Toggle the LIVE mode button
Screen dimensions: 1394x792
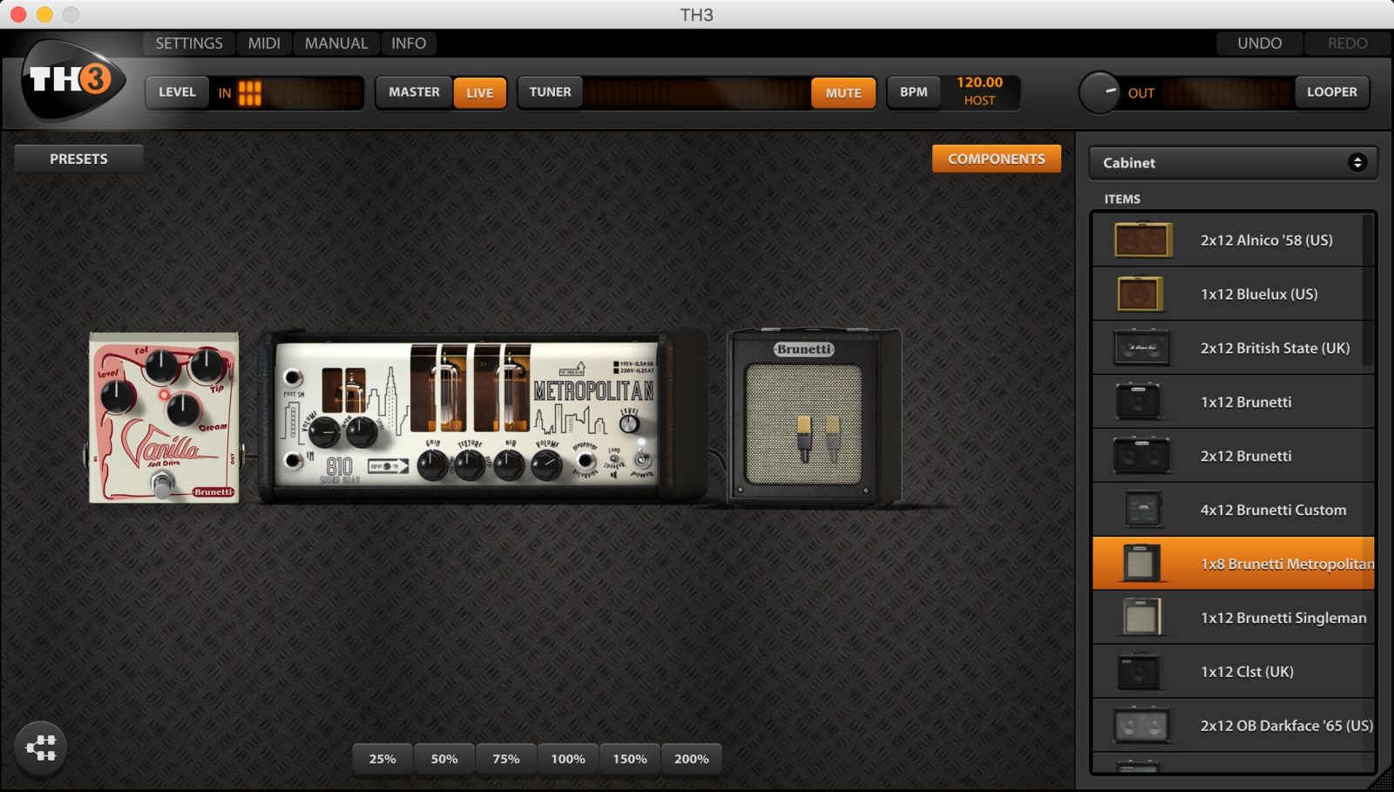tap(479, 92)
